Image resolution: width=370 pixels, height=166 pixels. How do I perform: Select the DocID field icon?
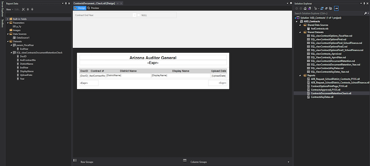coord(18,56)
